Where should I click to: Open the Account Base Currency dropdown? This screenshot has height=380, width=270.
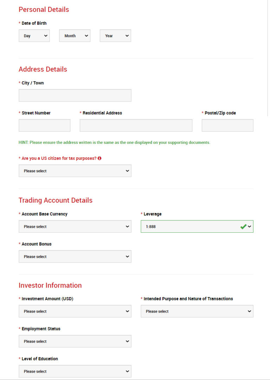pyautogui.click(x=75, y=226)
